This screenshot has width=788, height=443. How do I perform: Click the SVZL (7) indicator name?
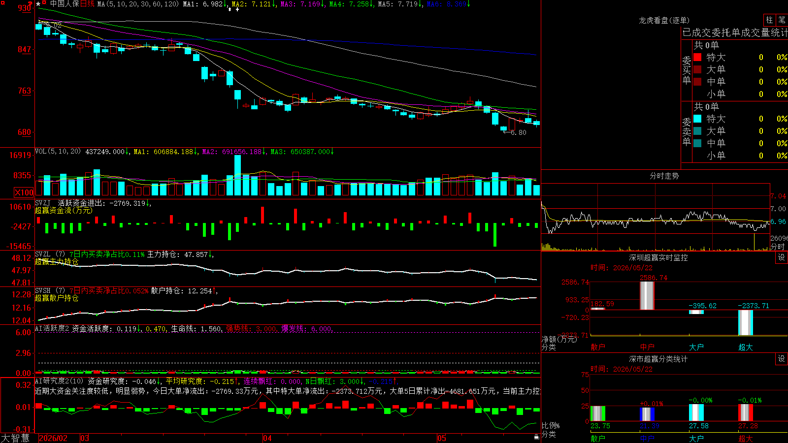click(50, 254)
